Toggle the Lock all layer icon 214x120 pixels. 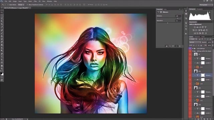(201, 45)
